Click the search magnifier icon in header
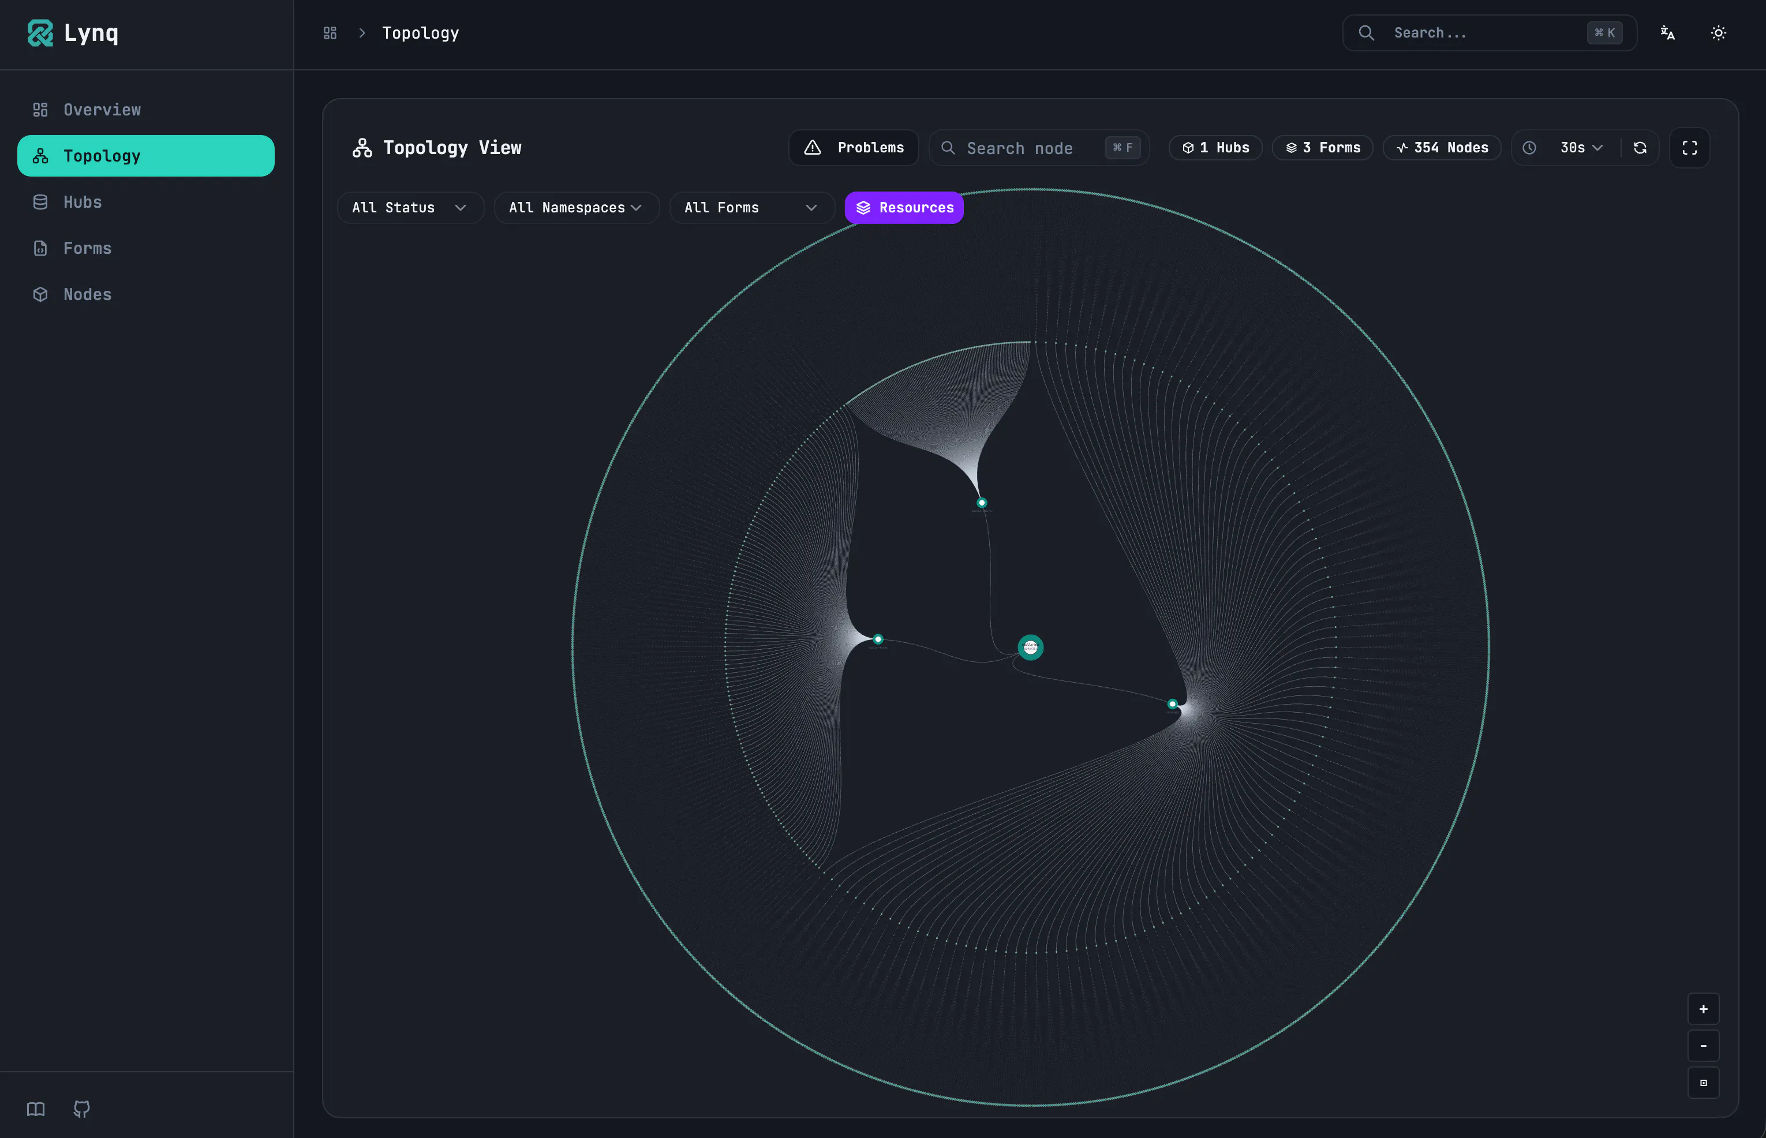Viewport: 1766px width, 1138px height. (1366, 32)
